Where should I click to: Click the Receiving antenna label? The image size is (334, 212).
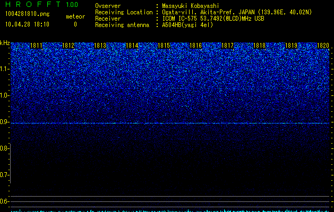(122, 25)
